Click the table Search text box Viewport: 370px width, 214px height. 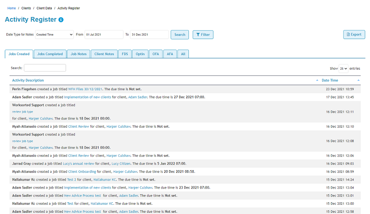point(45,68)
